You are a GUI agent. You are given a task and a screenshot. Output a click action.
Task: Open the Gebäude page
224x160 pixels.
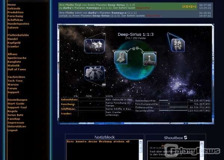point(14,9)
